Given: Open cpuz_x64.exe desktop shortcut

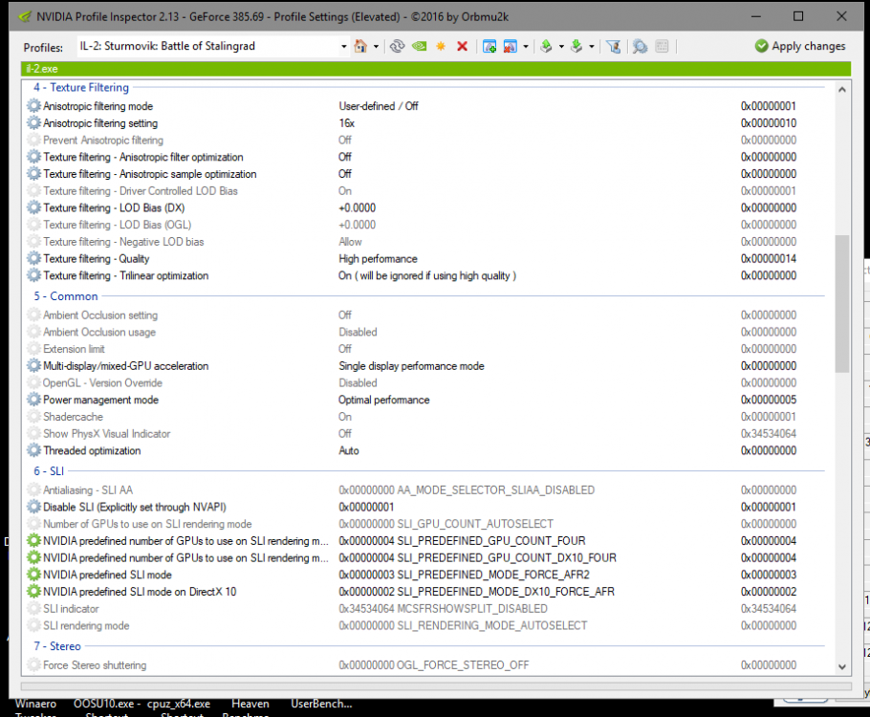Looking at the screenshot, I should click(x=179, y=708).
